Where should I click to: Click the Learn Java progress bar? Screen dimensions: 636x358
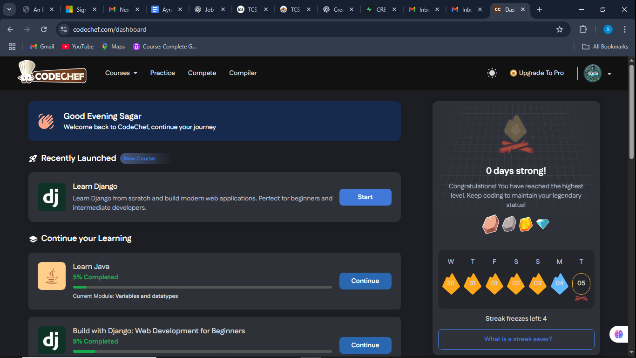tap(203, 287)
